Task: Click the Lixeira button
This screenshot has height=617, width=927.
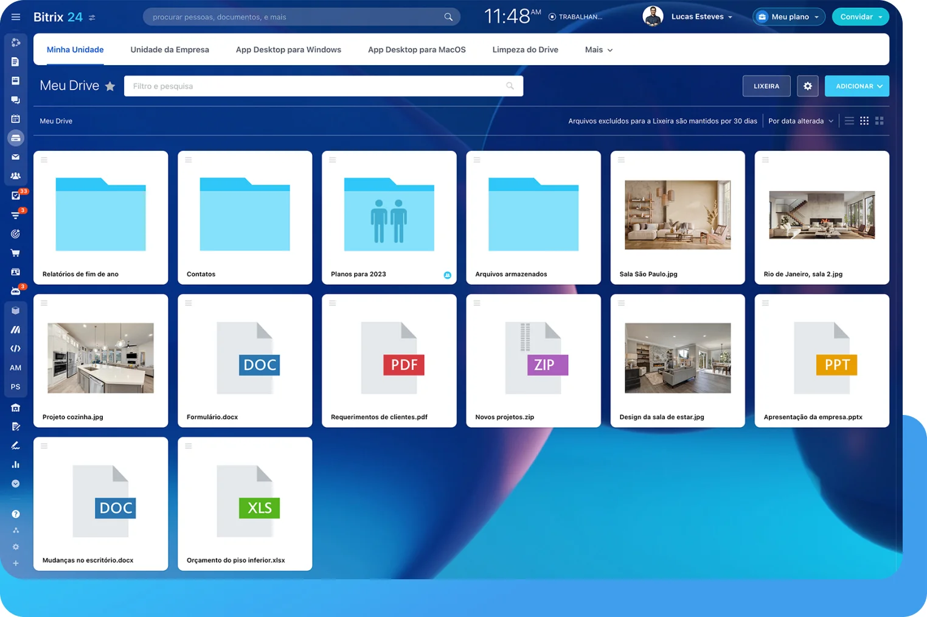Action: pyautogui.click(x=766, y=86)
